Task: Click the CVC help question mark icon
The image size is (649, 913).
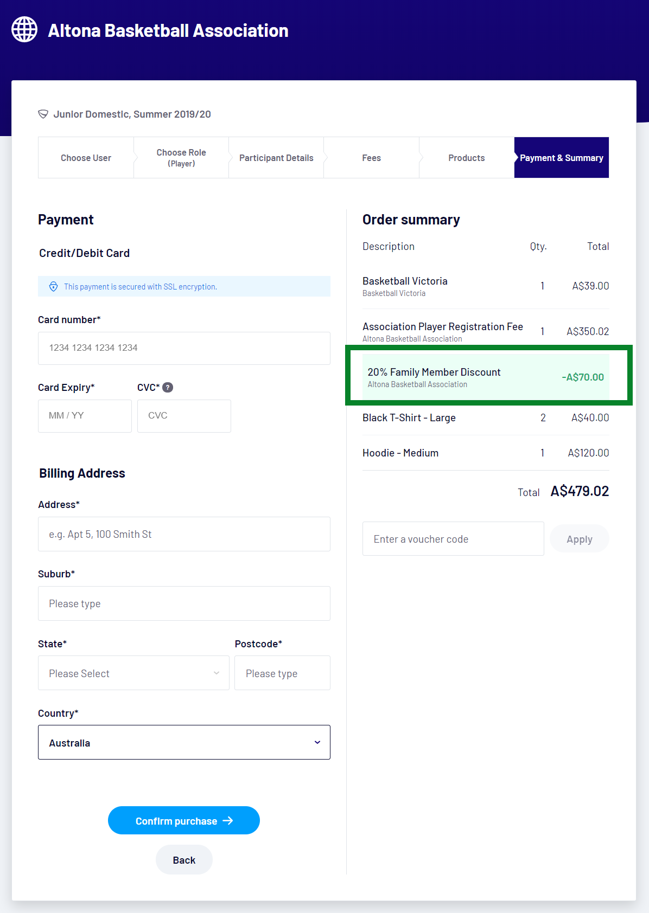Action: point(168,387)
